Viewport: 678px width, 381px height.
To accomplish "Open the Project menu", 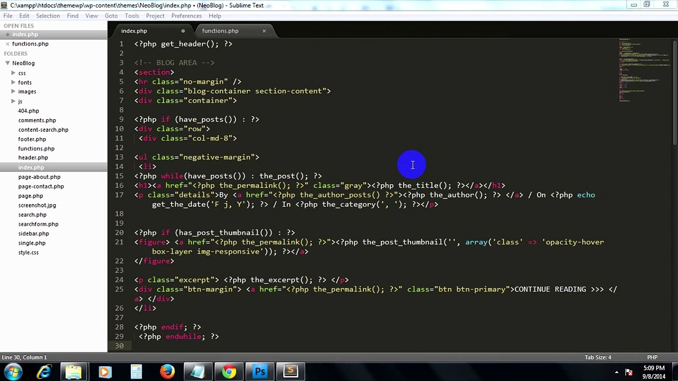I will point(155,16).
